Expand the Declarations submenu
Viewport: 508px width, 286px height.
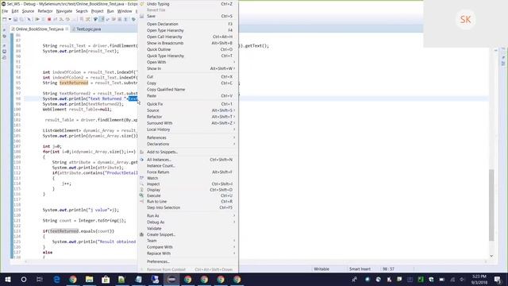(x=188, y=144)
